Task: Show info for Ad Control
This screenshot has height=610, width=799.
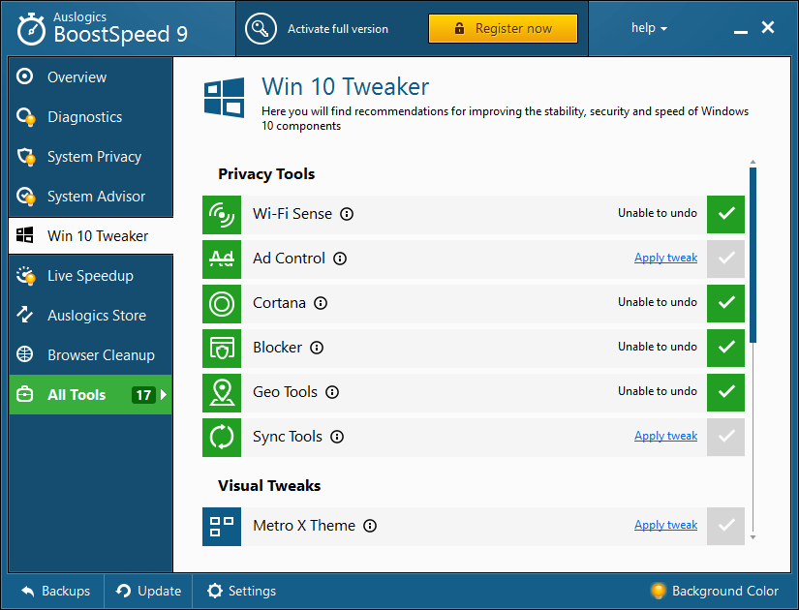Action: tap(340, 259)
